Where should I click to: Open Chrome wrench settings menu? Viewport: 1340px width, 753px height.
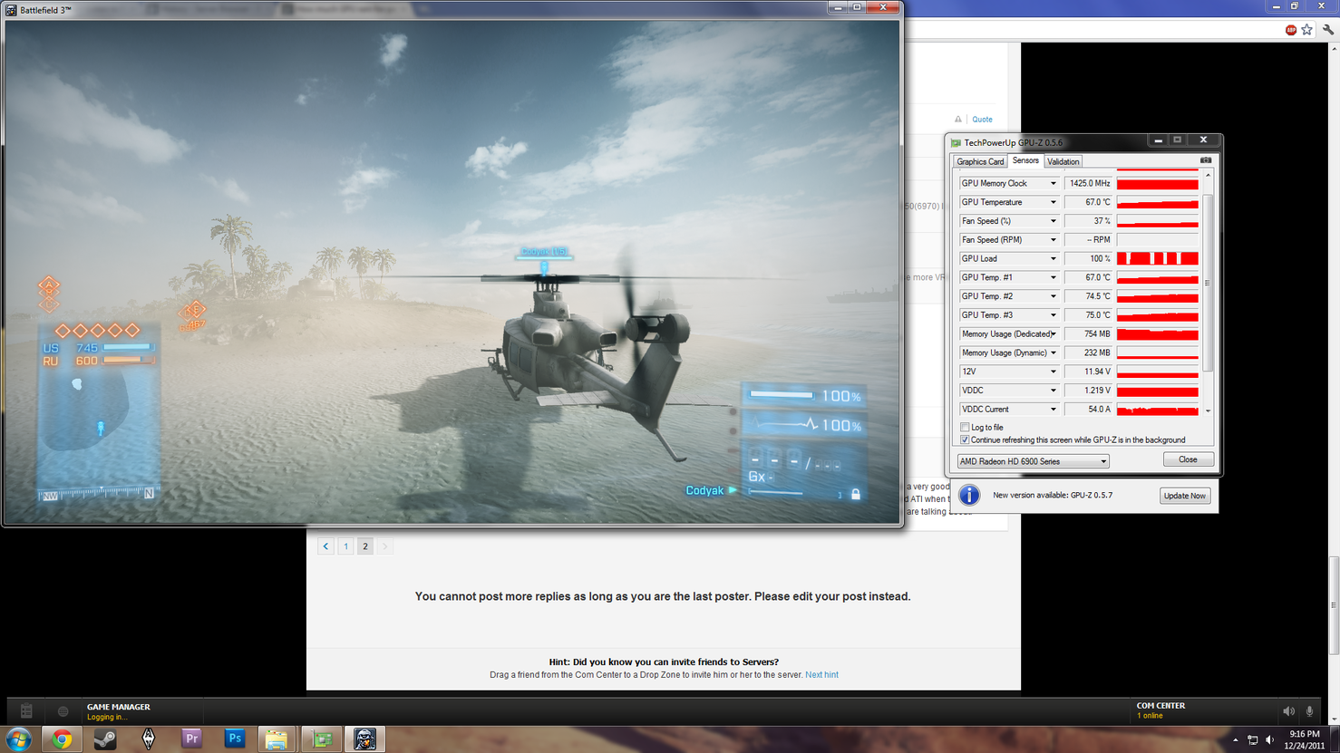coord(1328,30)
